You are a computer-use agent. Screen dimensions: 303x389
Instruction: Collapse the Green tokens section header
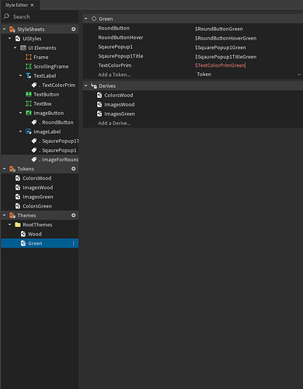click(x=86, y=19)
